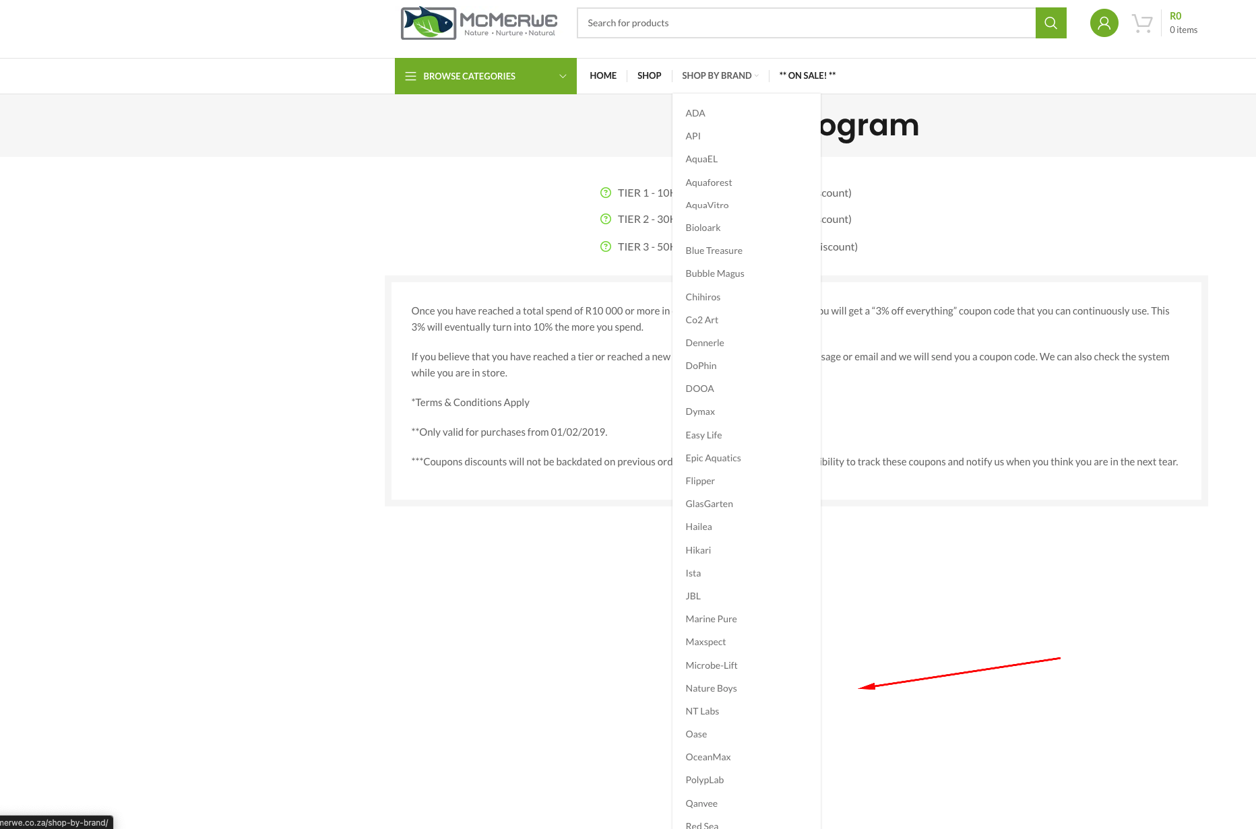Image resolution: width=1256 pixels, height=829 pixels.
Task: Select the Nature Boys brand
Action: click(x=711, y=688)
